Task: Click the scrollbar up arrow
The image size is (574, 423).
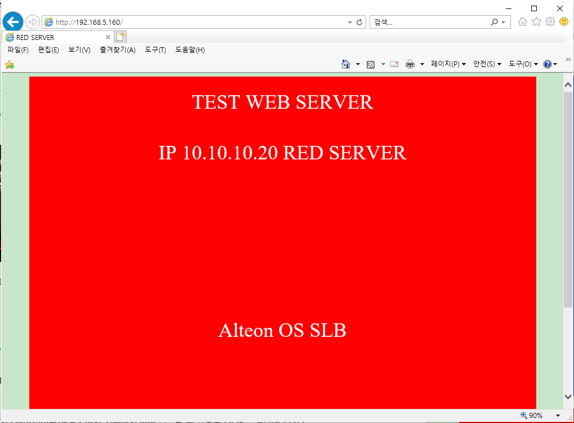Action: [x=568, y=85]
